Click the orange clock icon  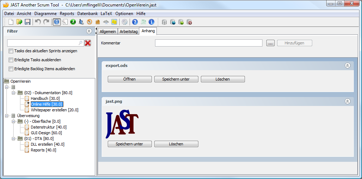pos(90,22)
